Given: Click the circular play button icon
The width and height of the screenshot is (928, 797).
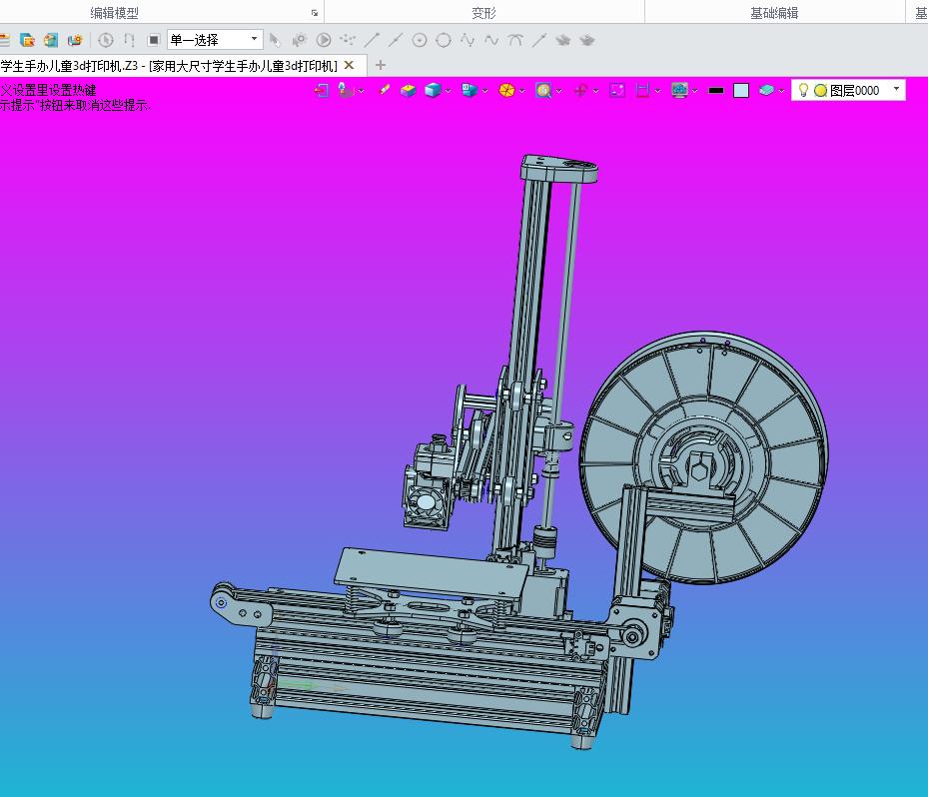Looking at the screenshot, I should point(323,40).
